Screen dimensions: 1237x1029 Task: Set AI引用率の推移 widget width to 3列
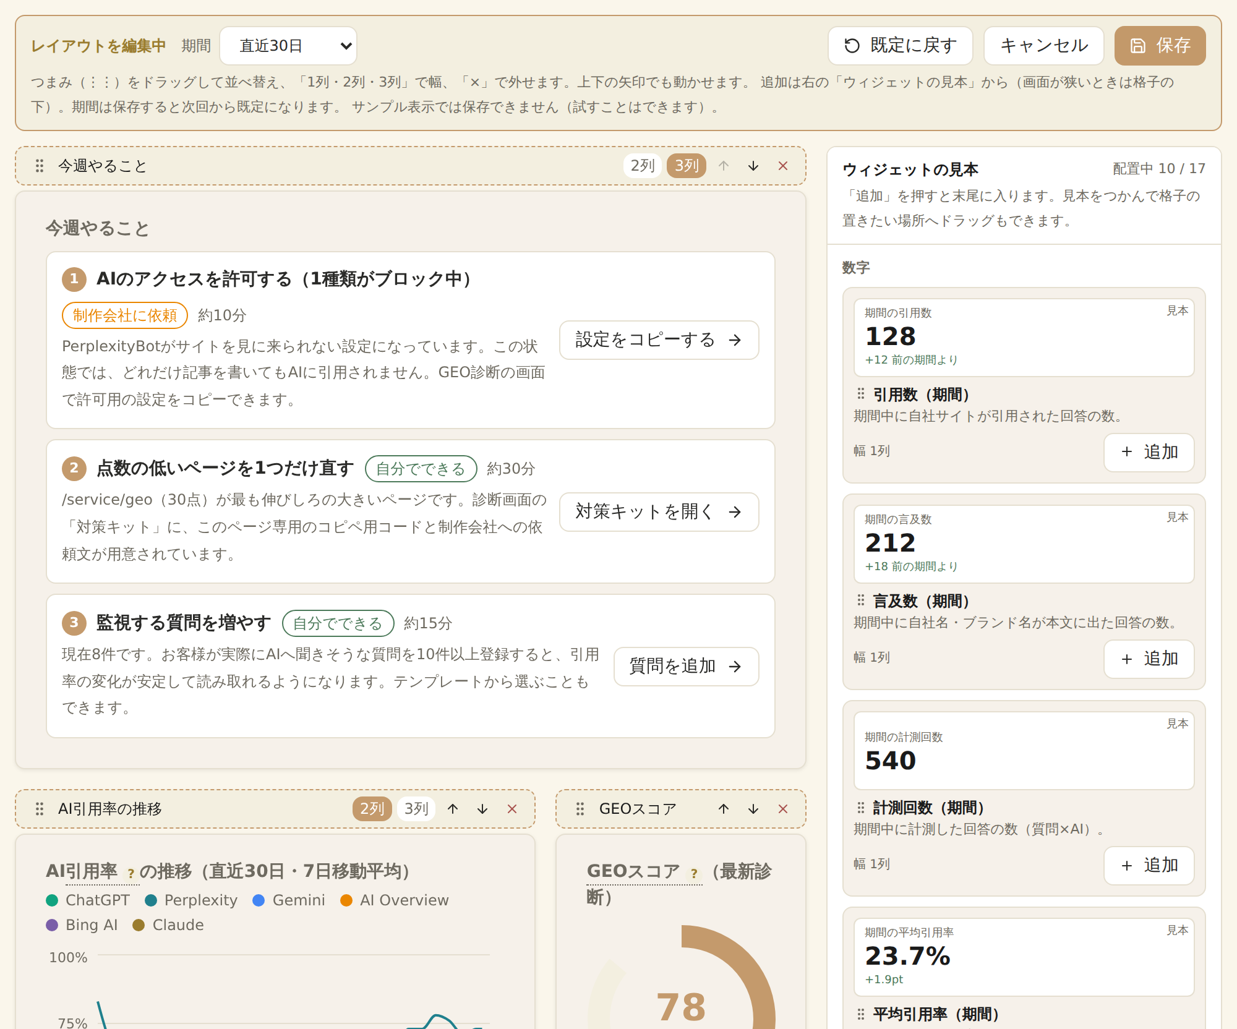416,809
